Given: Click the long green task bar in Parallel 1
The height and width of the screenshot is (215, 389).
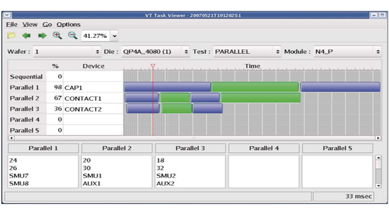Looking at the screenshot, I should click(x=255, y=87).
